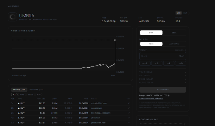Choose the 10 NEAR preset amount

pos(180,63)
